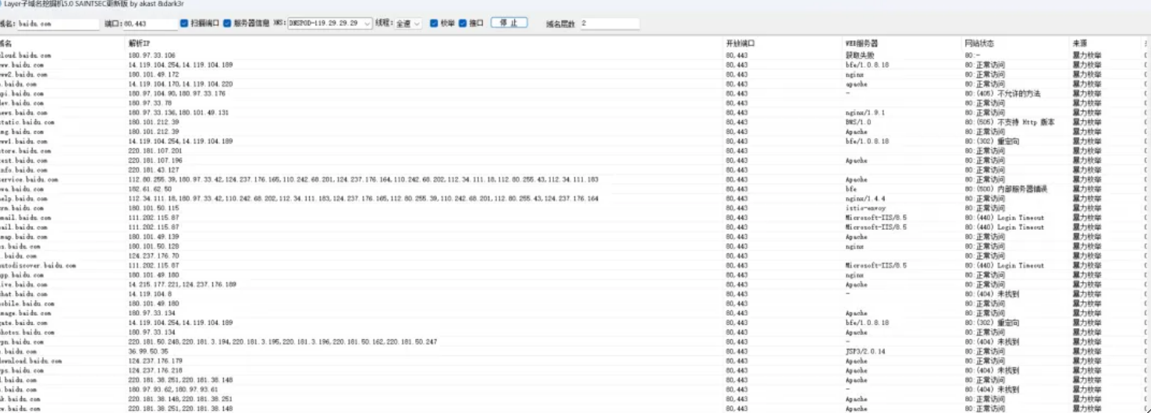
Task: Toggle the 接口 checkbox
Action: point(463,23)
